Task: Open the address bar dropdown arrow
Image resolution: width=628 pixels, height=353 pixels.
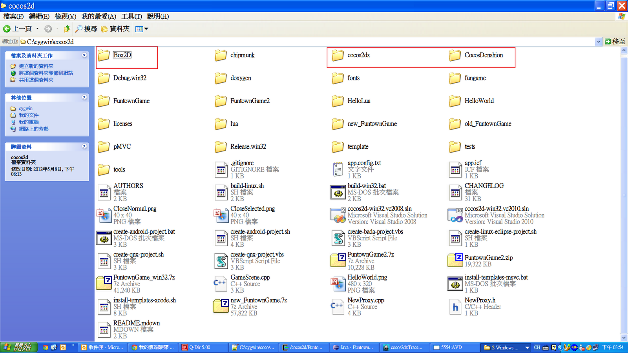Action: click(x=599, y=42)
